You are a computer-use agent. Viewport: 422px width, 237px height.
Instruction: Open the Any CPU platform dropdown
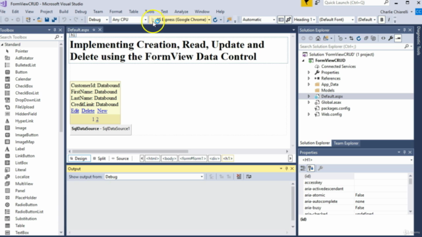tap(129, 20)
